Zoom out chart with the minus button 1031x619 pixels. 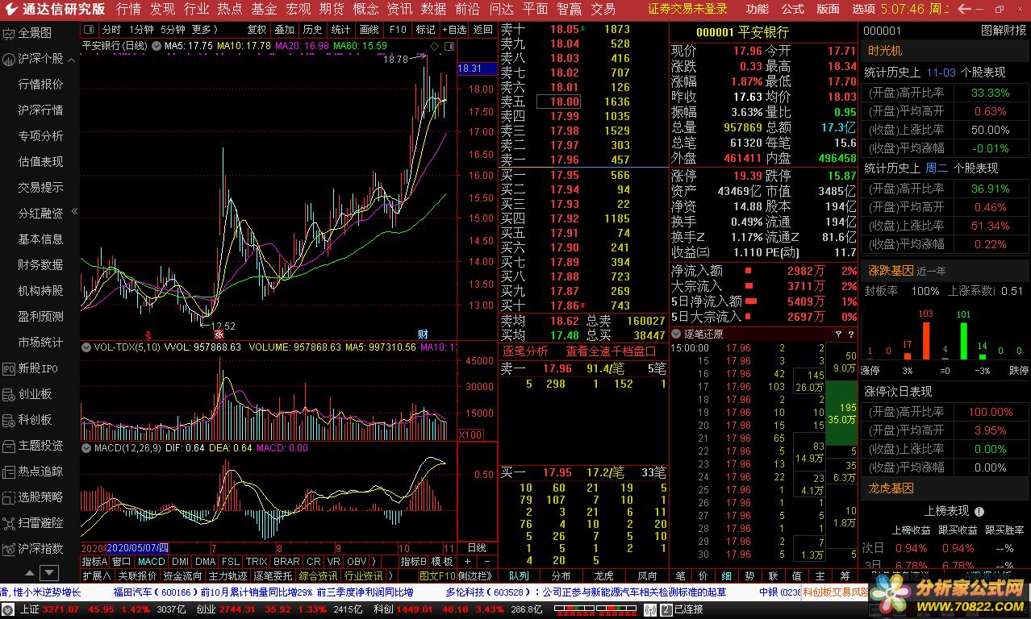tap(486, 561)
